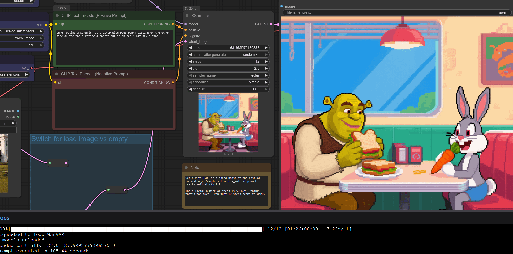Screen dimensions: 513x254
Task: Decrease cfg with the left arrow
Action: tap(190, 68)
